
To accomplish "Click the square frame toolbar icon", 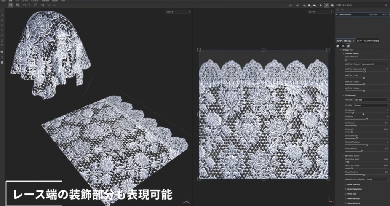I will click(x=36, y=5).
